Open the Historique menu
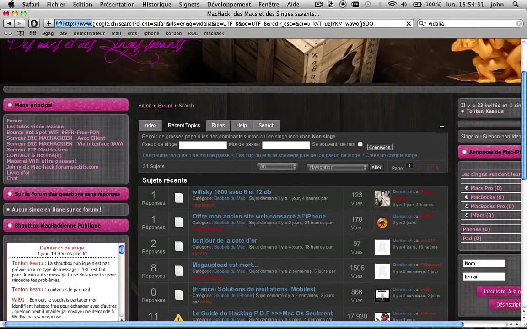Screen dimensions: 527x329 point(156,5)
